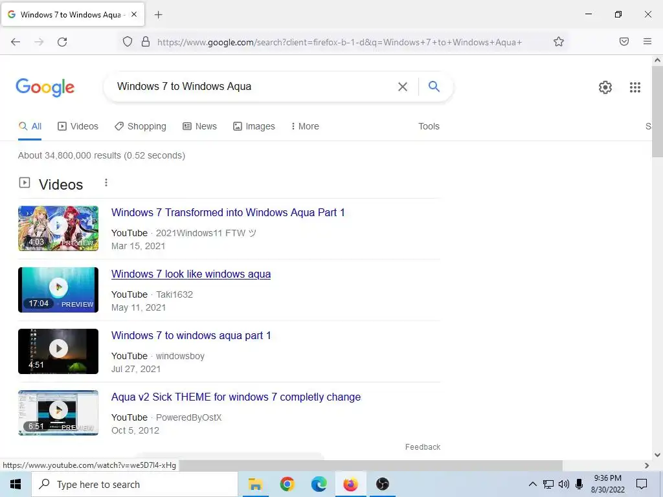The image size is (663, 497).
Task: Open Google quick settings gear
Action: click(605, 87)
